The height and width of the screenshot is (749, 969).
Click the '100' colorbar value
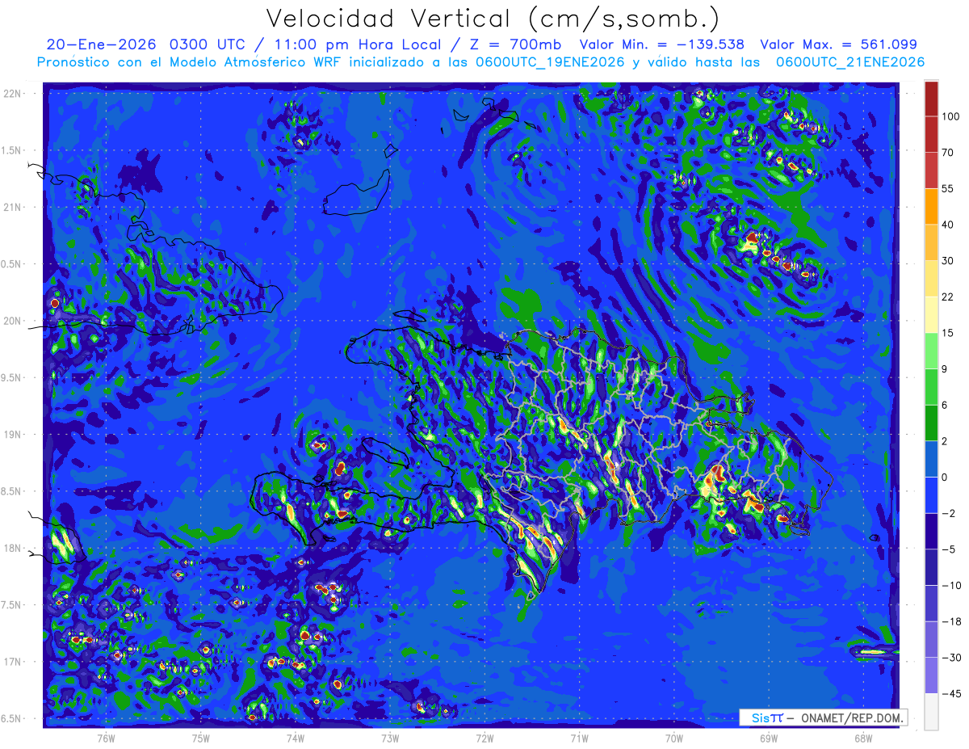coord(950,116)
